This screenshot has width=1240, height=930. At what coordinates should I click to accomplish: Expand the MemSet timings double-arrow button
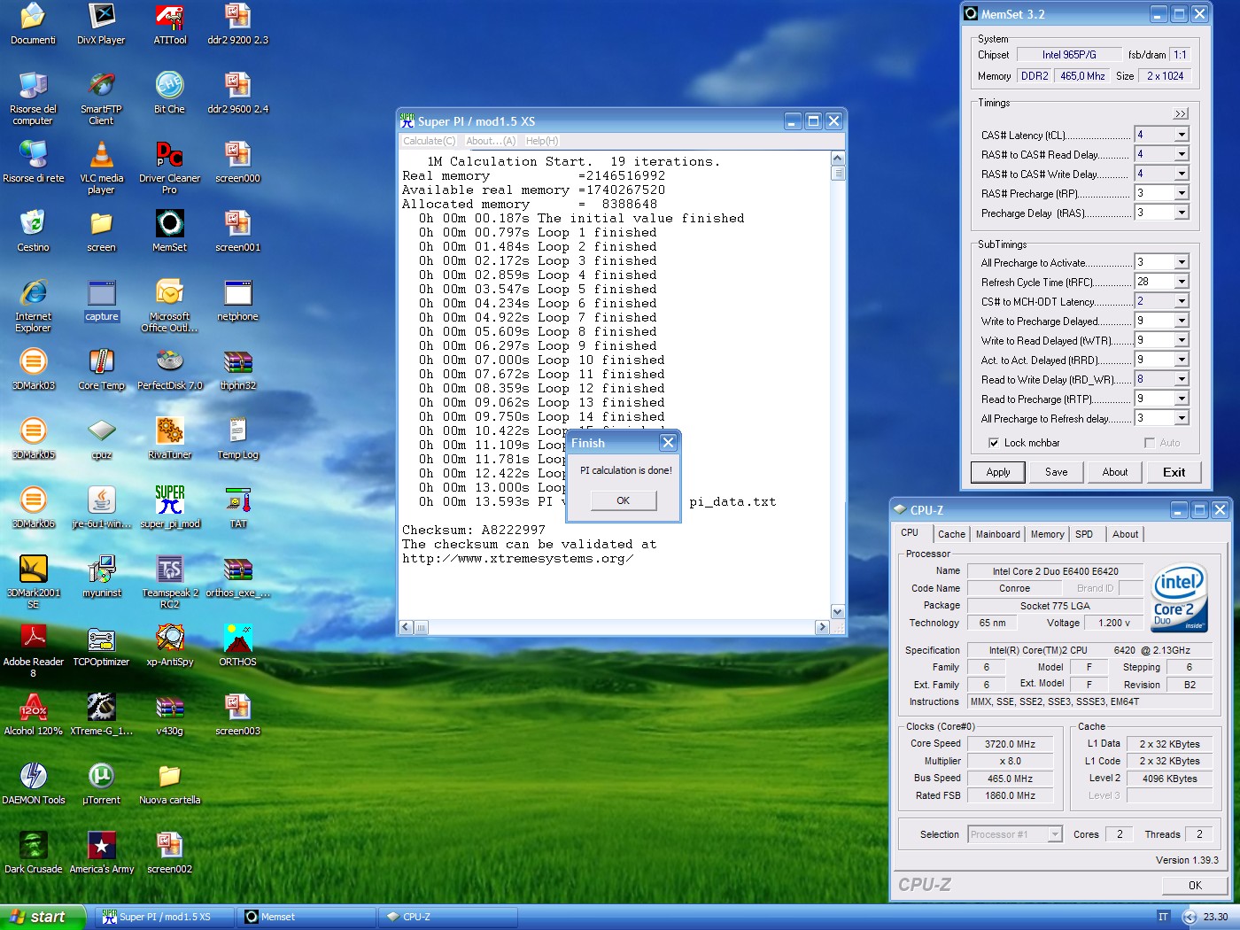coord(1181,114)
